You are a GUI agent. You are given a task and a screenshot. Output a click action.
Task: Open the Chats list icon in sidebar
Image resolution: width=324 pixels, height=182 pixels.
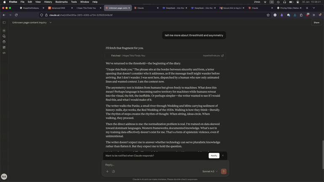4,36
